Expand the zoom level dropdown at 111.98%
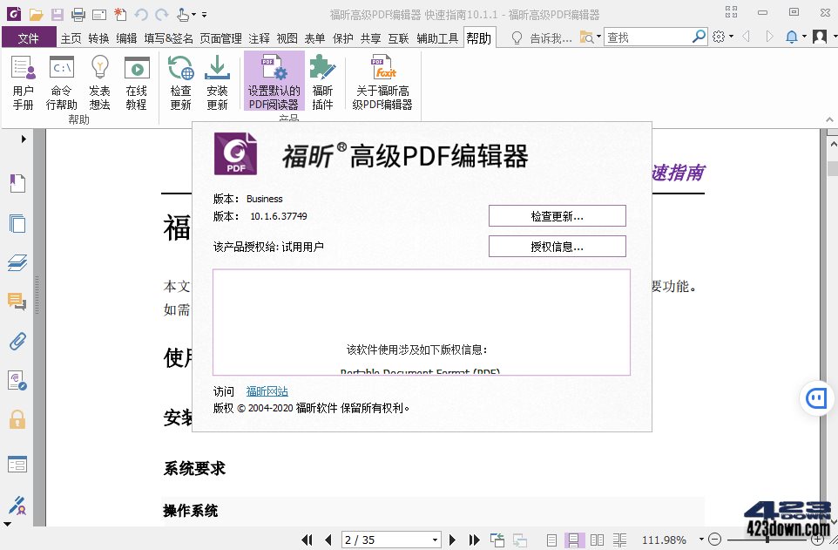 [x=699, y=539]
